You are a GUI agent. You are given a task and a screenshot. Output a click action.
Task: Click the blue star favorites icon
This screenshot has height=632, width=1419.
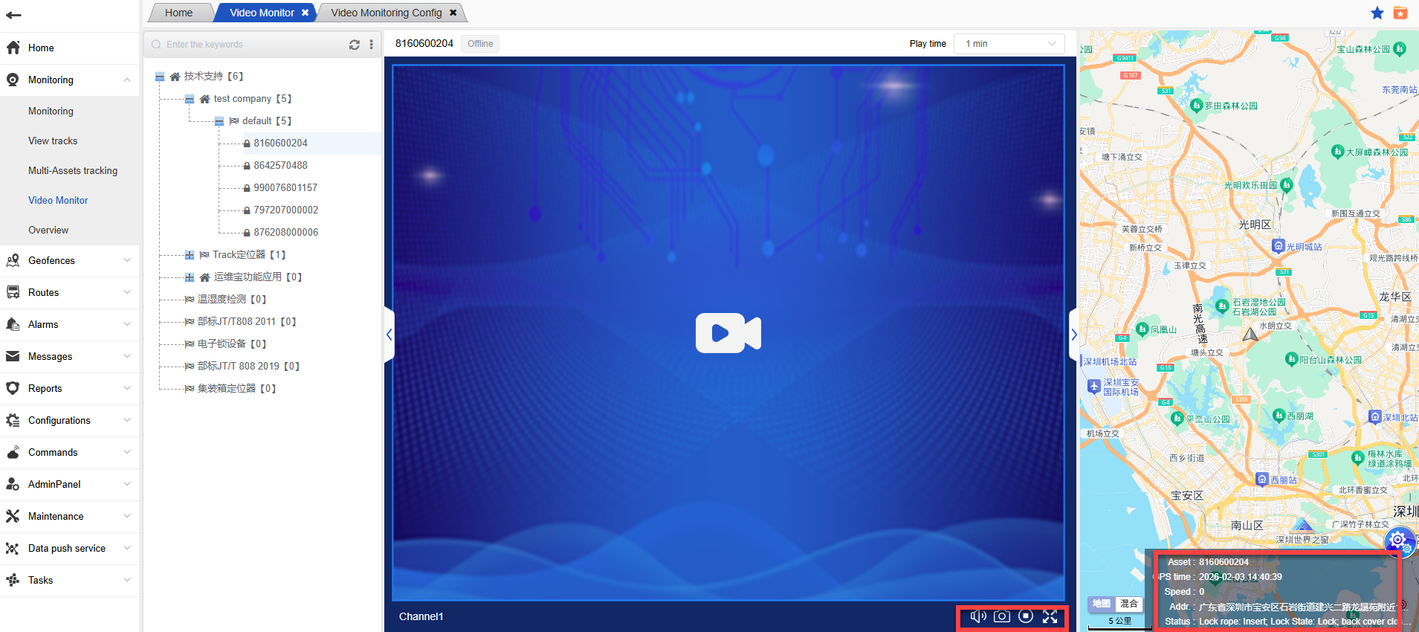pos(1377,13)
